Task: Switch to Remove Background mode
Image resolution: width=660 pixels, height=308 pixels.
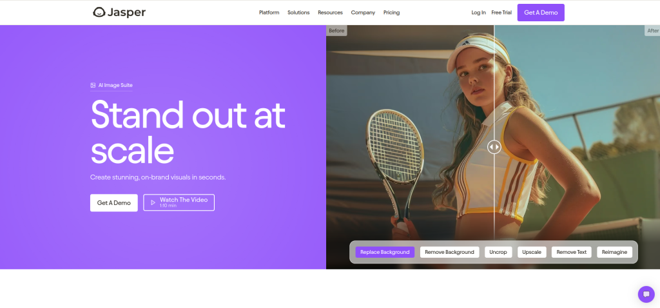Action: (x=449, y=252)
